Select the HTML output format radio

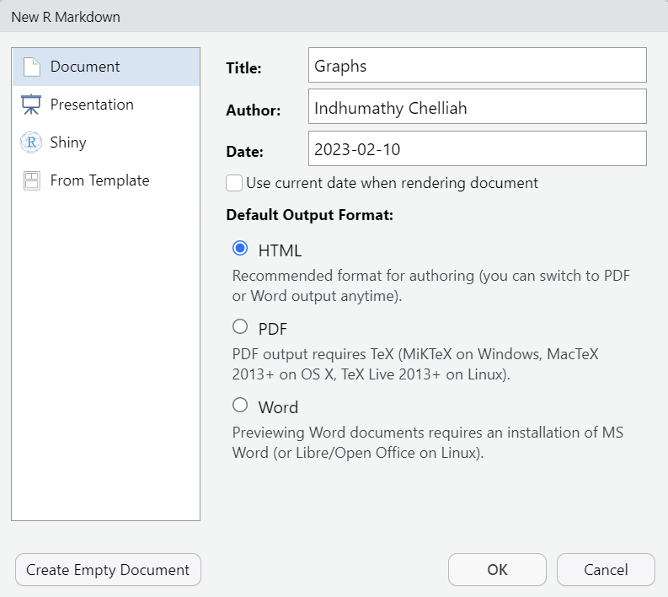coord(240,249)
